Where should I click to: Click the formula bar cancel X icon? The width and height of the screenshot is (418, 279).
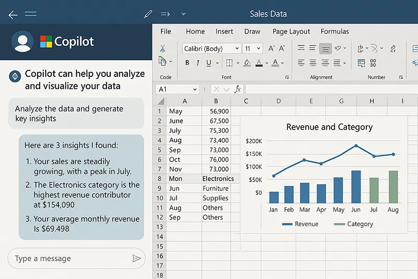[x=216, y=90]
